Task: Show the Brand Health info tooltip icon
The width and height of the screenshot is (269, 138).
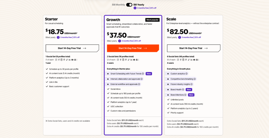Action: coord(183,89)
